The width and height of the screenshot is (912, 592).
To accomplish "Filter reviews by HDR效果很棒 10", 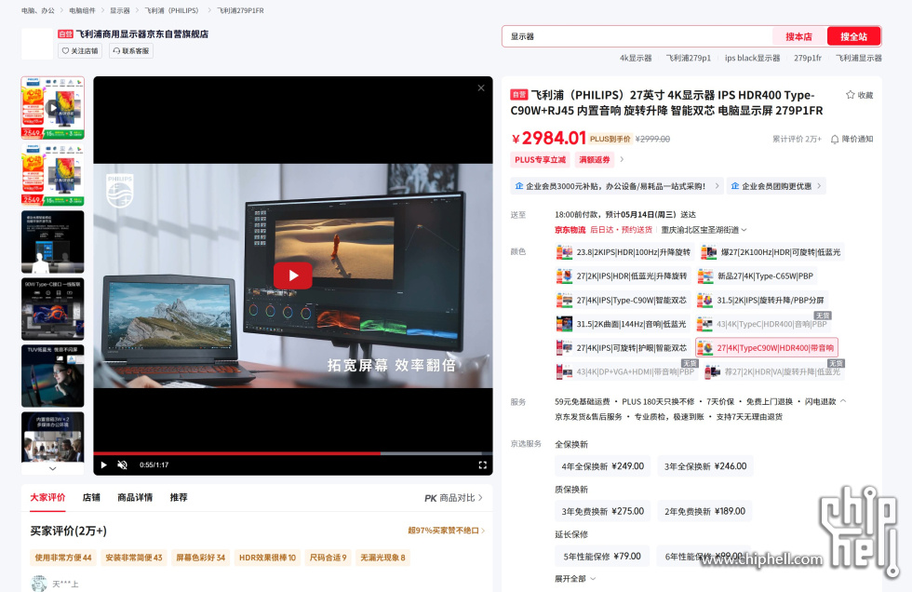I will click(268, 558).
